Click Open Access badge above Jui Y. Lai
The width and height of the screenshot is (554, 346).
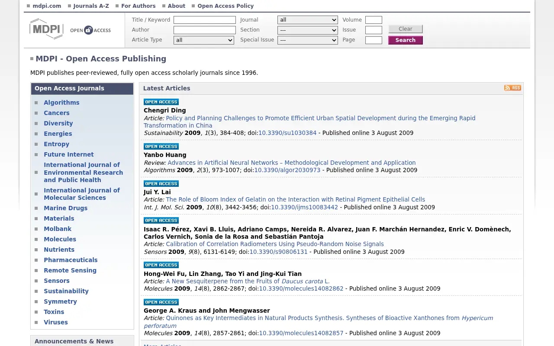click(x=161, y=184)
